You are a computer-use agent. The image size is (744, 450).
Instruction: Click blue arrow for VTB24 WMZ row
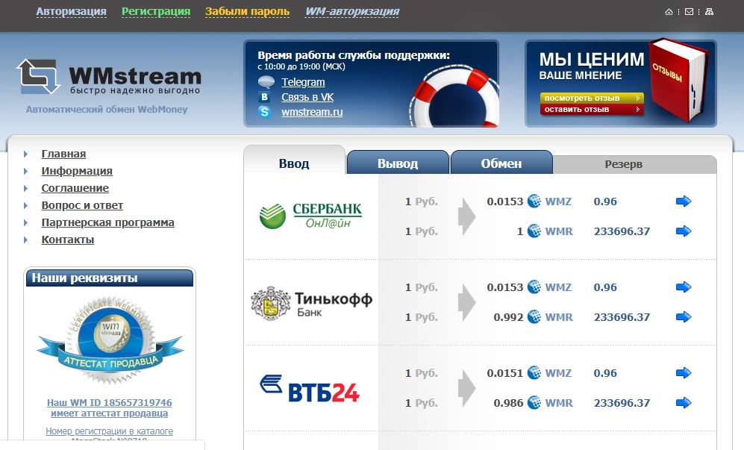[x=684, y=373]
